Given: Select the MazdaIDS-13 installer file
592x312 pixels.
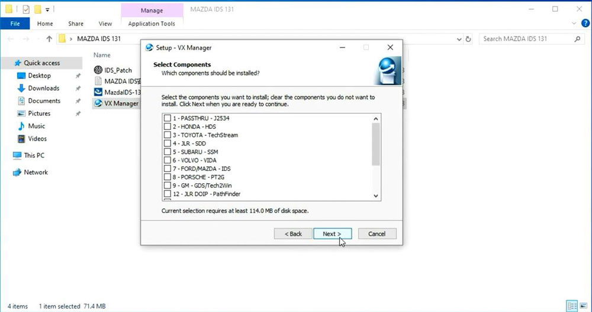Looking at the screenshot, I should (116, 92).
